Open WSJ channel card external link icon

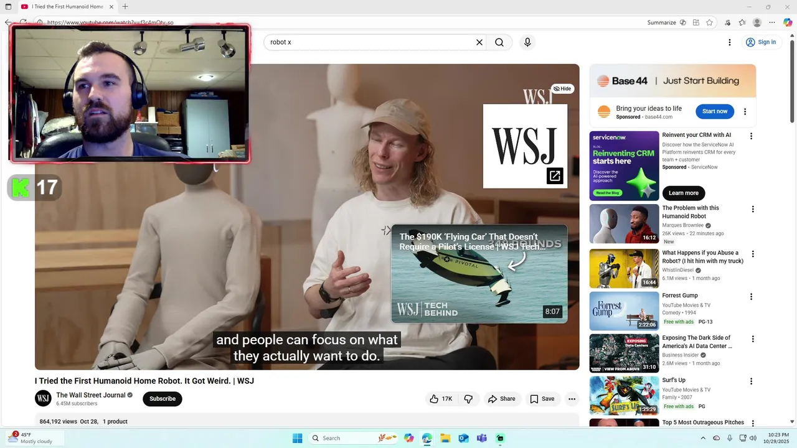[555, 176]
